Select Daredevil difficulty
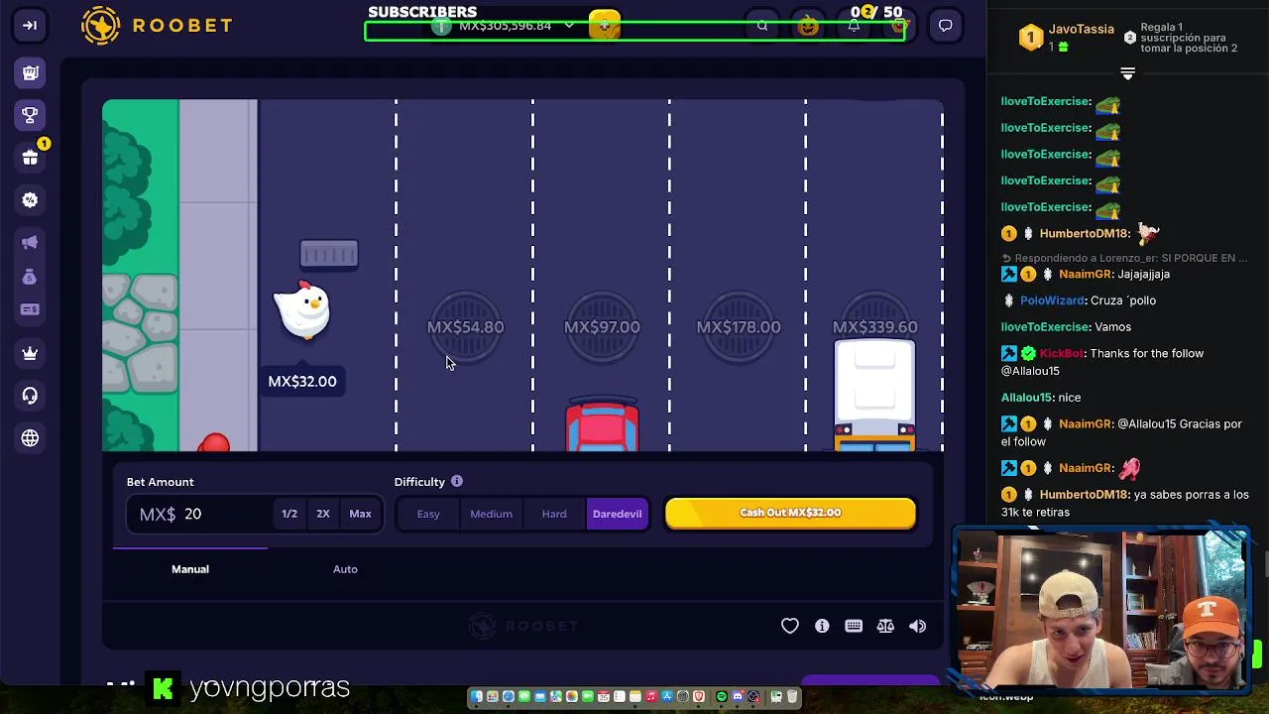 click(617, 514)
